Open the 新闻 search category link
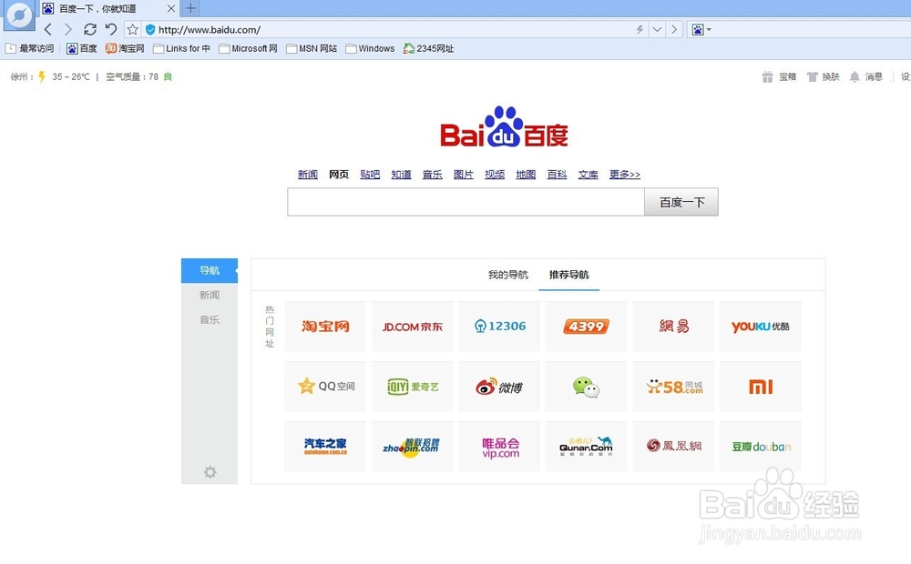 308,174
